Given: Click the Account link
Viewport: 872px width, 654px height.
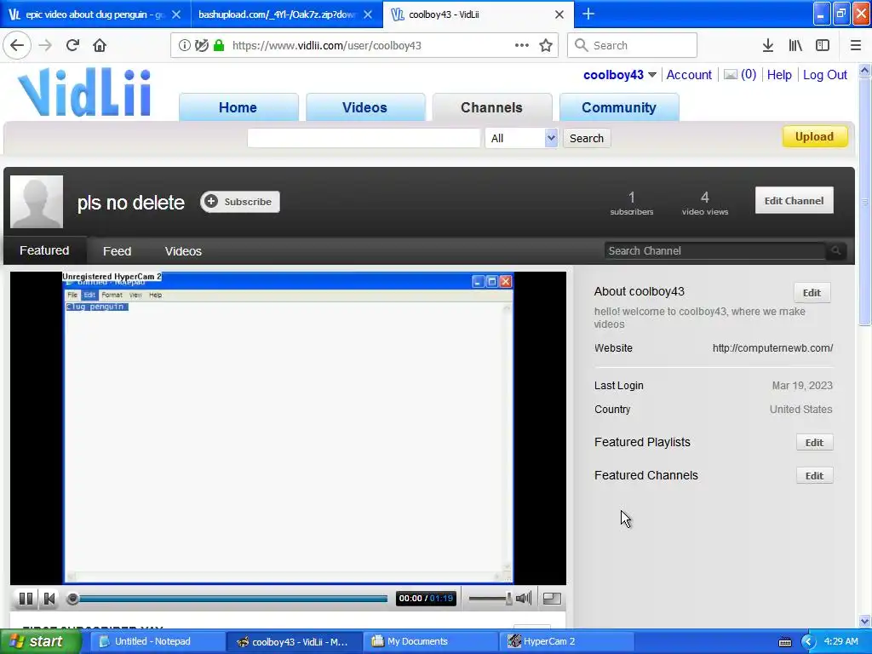Looking at the screenshot, I should [688, 75].
